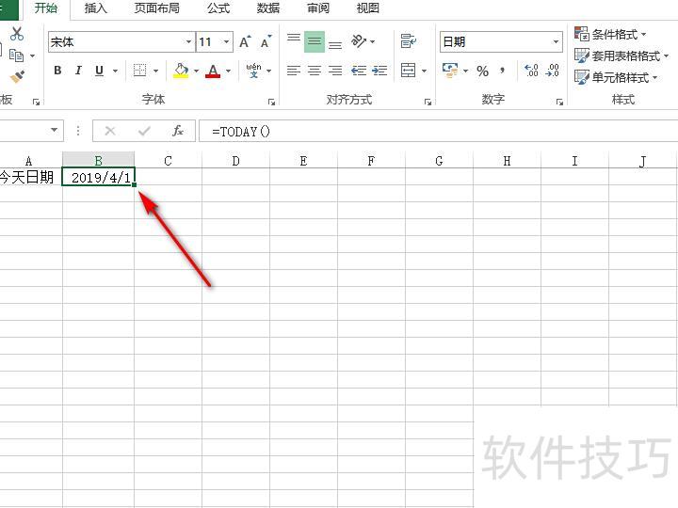Image resolution: width=678 pixels, height=508 pixels.
Task: Open 字体 group dialog launcher
Action: pyautogui.click(x=271, y=102)
